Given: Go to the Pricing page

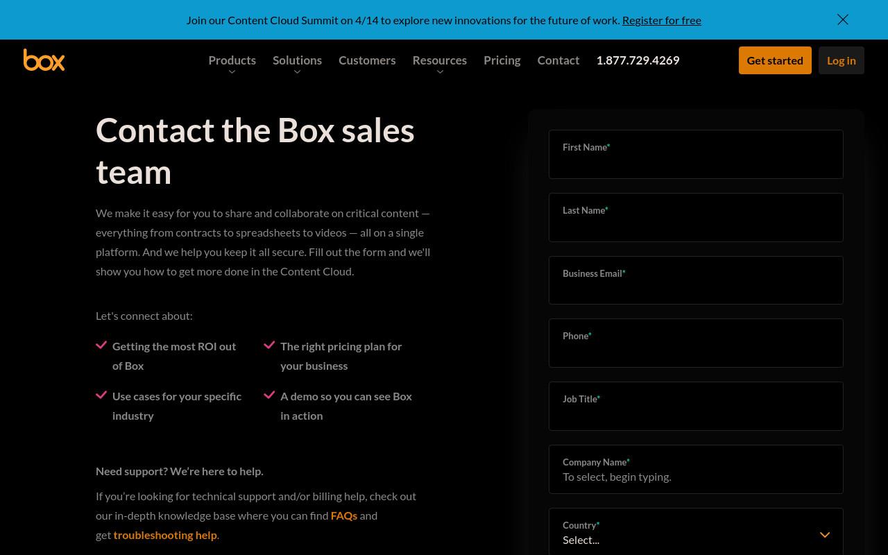Looking at the screenshot, I should (502, 60).
